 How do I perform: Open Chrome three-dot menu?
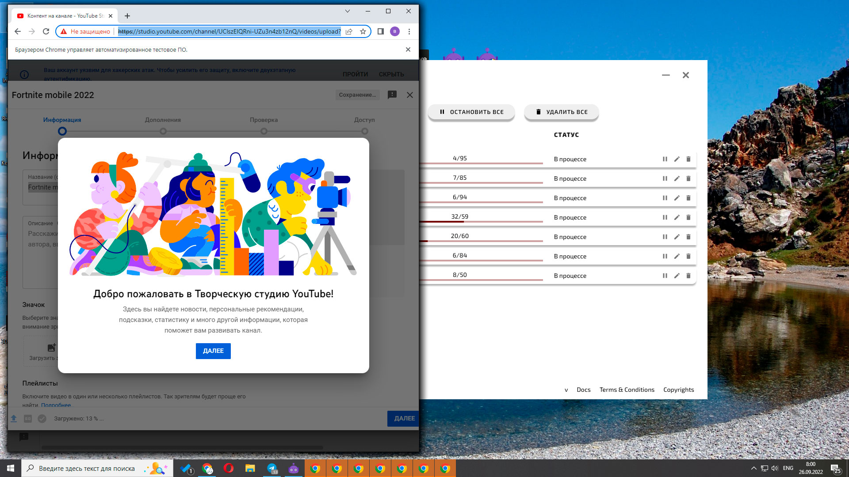tap(409, 31)
